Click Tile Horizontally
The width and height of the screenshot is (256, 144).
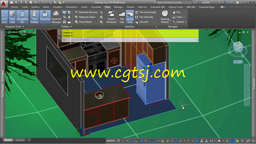click(146, 12)
